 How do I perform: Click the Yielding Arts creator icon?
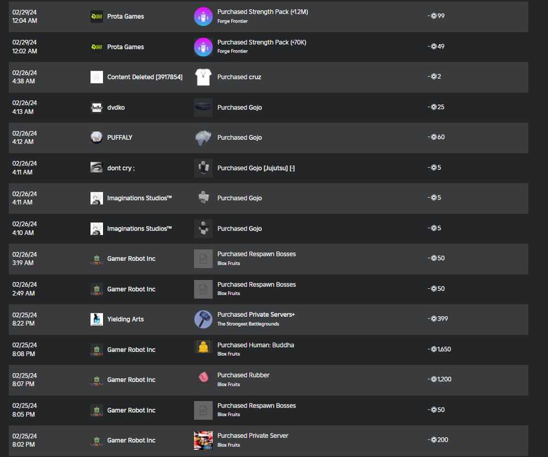[x=96, y=319]
